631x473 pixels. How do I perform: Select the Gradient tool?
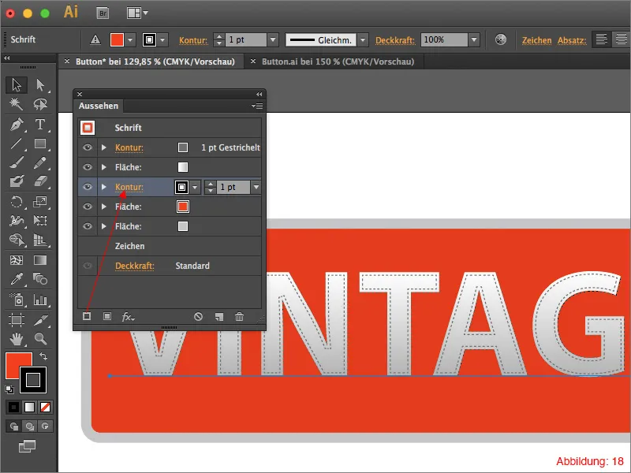pos(40,260)
